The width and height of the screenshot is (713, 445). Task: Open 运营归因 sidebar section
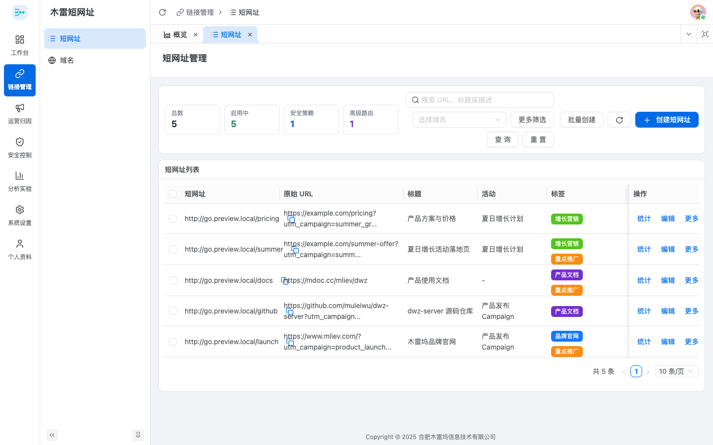pyautogui.click(x=20, y=114)
